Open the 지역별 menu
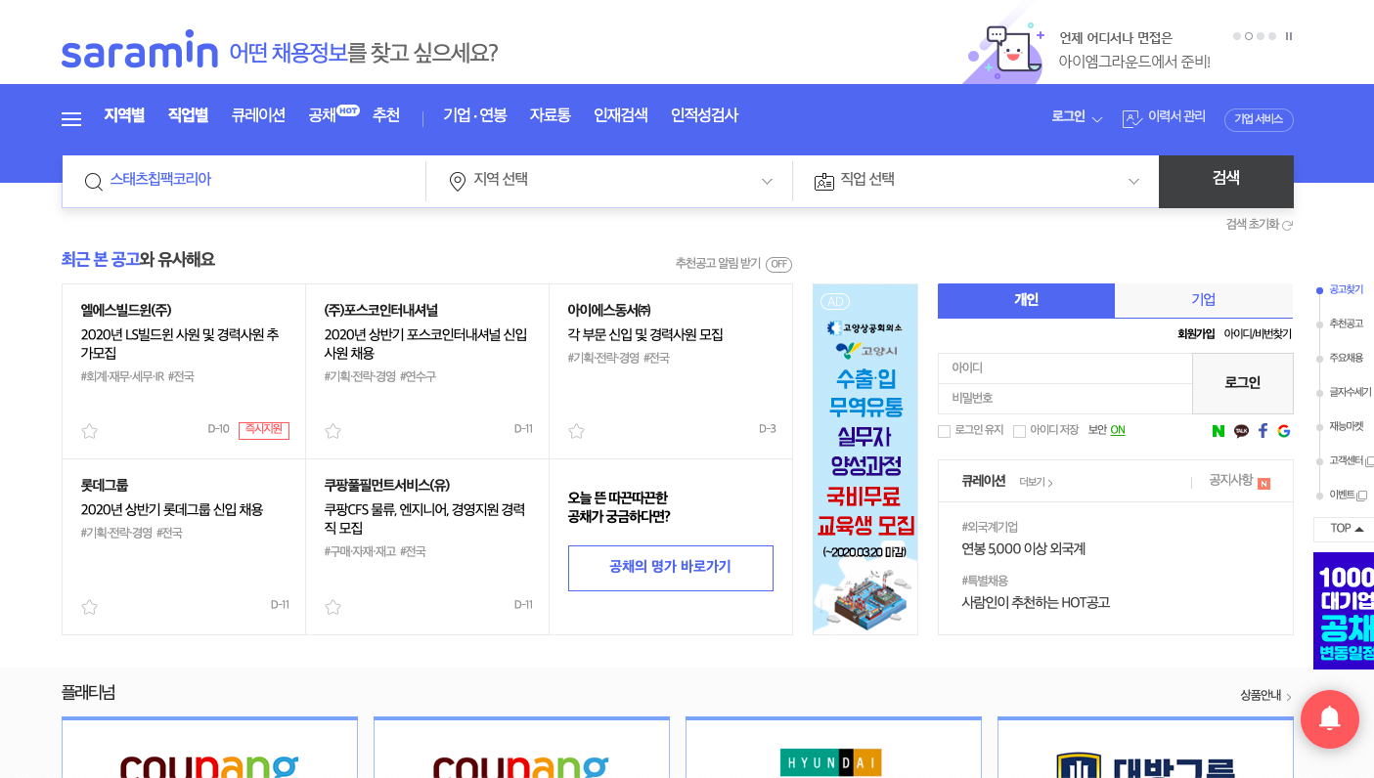 coord(124,115)
